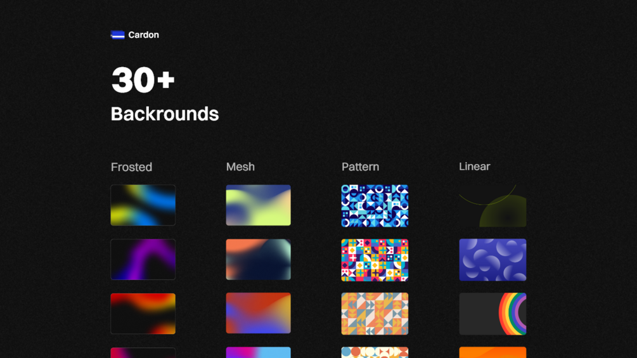This screenshot has height=358, width=637.
Task: Open the red and blue Mesh background
Action: pos(259,313)
